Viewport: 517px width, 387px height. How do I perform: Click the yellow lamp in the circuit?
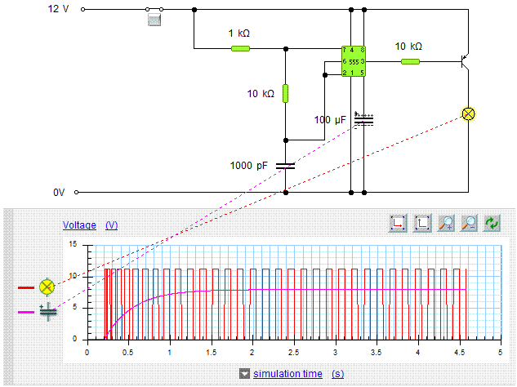(x=469, y=113)
